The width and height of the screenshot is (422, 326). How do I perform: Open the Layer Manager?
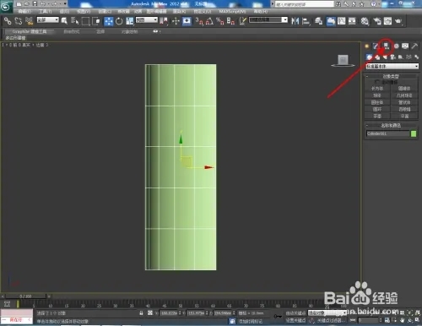[318, 21]
